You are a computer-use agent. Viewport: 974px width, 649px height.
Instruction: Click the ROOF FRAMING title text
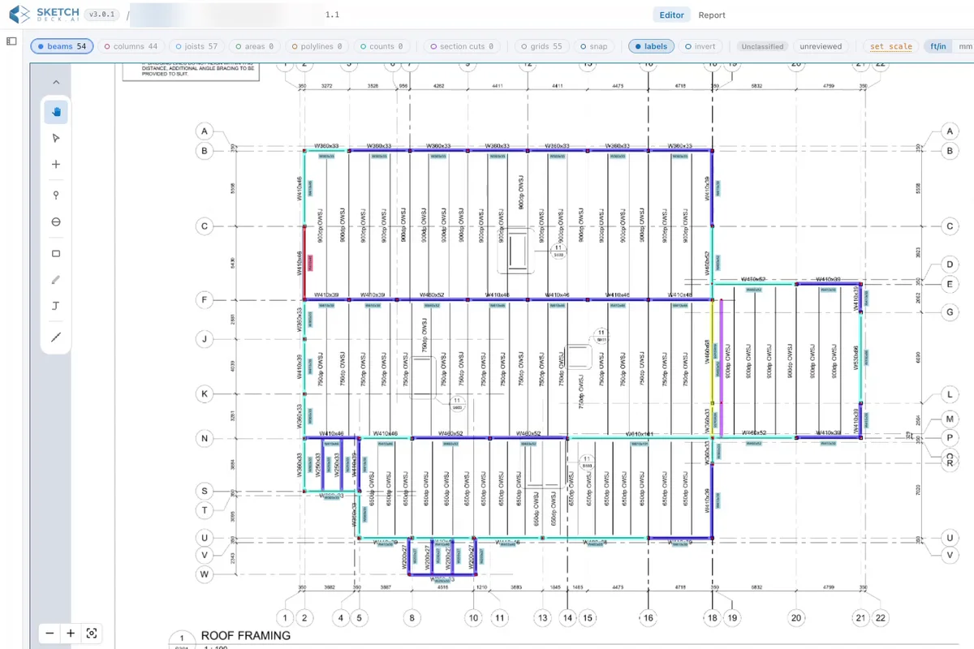[x=246, y=636]
